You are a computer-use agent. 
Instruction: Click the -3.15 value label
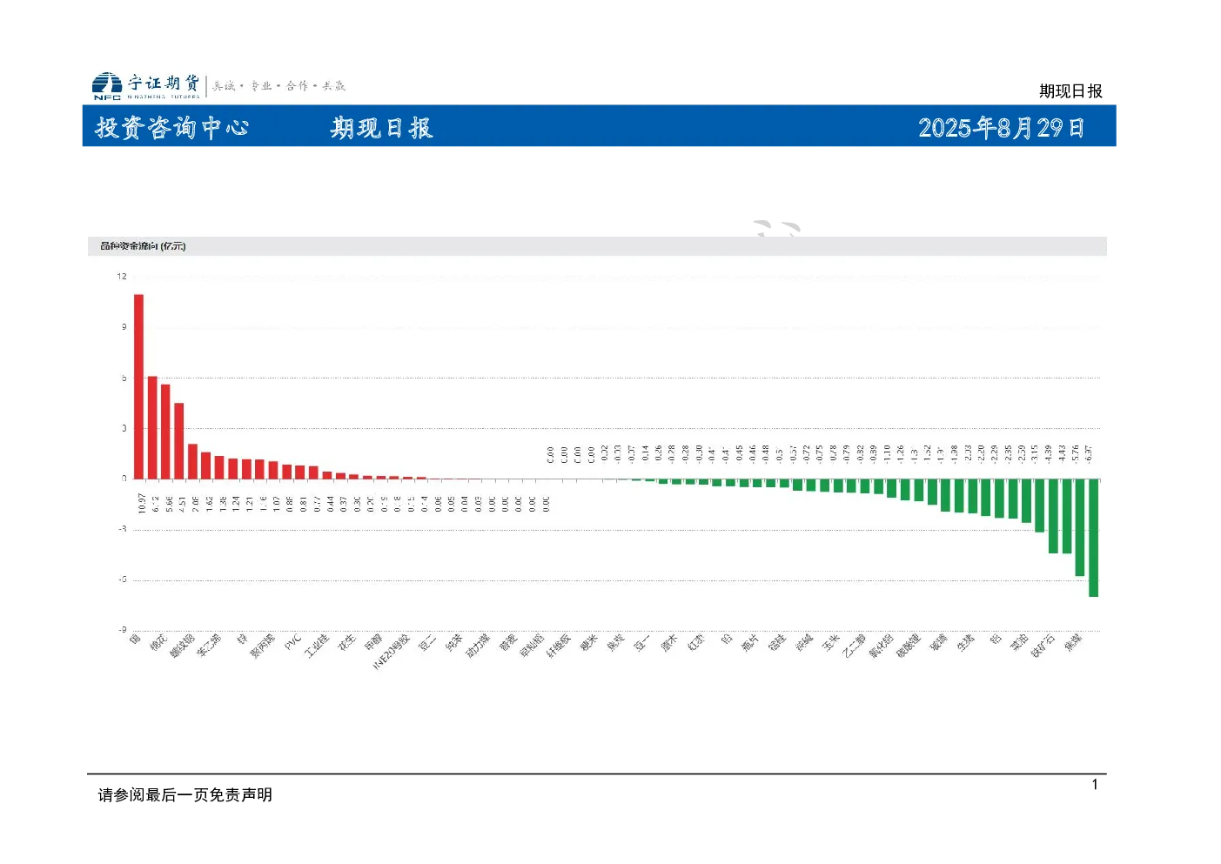tap(1035, 453)
